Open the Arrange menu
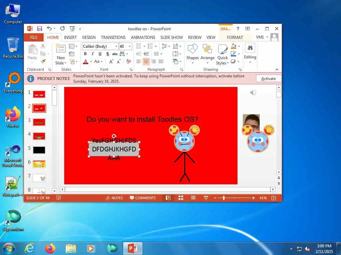 click(x=207, y=54)
